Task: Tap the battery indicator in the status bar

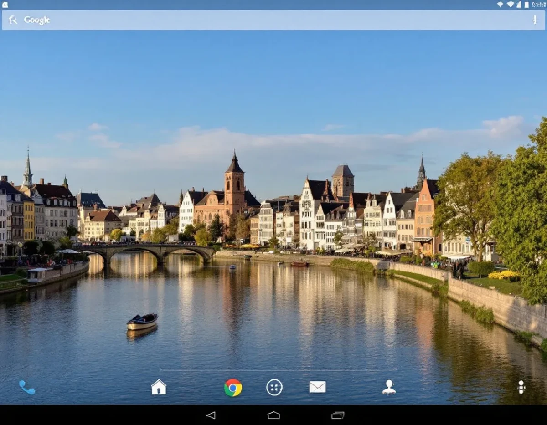Action: tap(526, 5)
